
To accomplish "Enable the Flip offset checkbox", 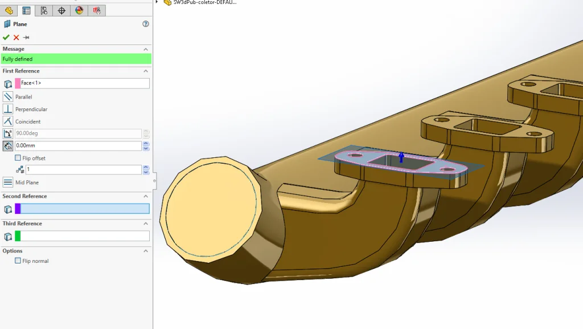I will point(18,158).
